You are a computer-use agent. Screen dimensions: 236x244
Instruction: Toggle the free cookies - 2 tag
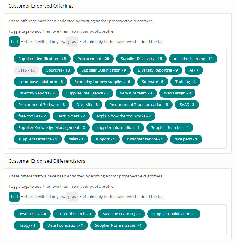pos(32,116)
